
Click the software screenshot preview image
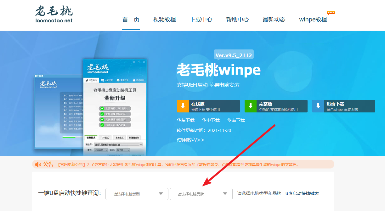91,107
